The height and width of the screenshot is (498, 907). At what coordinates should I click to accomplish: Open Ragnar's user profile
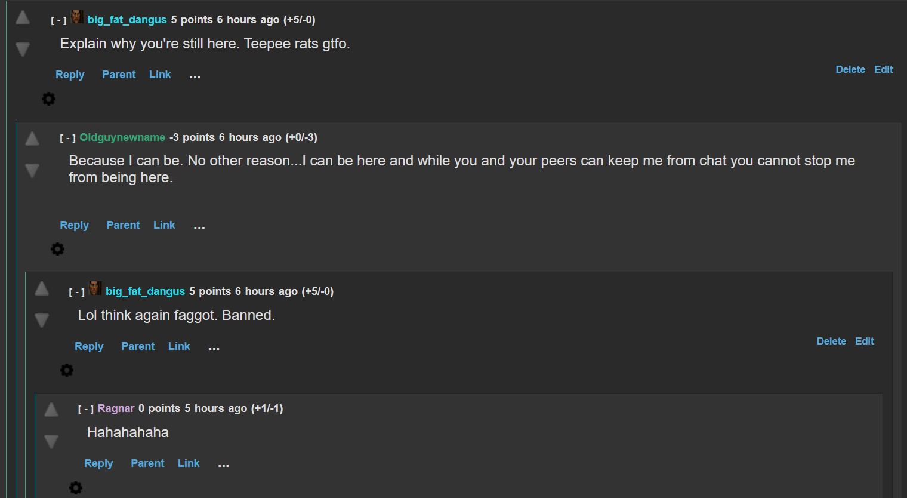116,408
